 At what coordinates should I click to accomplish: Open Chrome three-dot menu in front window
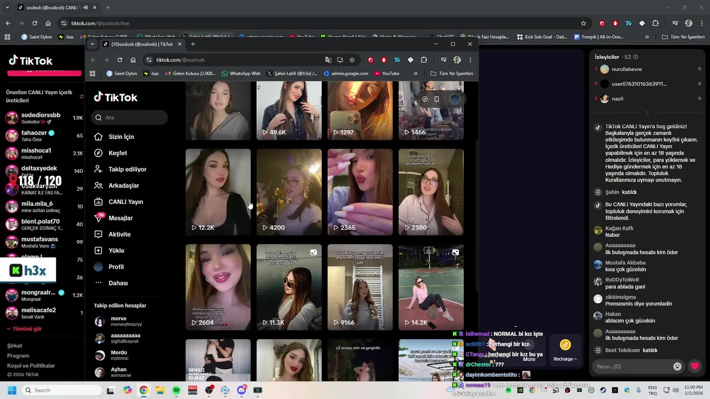470,60
